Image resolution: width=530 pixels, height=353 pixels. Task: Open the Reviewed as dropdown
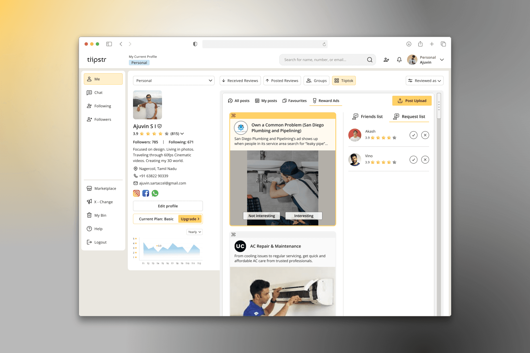click(425, 81)
